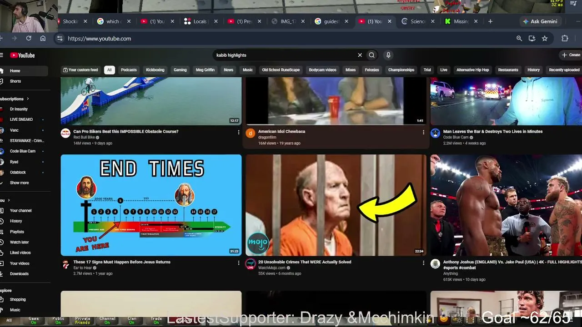This screenshot has height=327, width=582.
Task: Open Red Bull Bike channel avatar
Action: point(66,133)
